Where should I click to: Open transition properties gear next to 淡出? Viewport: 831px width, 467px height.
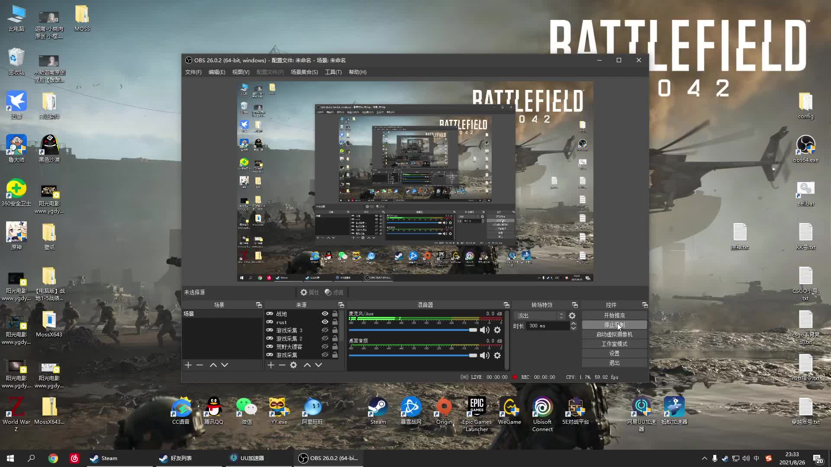[x=572, y=316]
